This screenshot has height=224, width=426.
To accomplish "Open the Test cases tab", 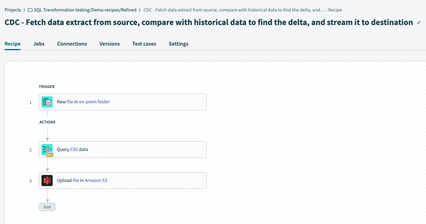I will pyautogui.click(x=144, y=43).
